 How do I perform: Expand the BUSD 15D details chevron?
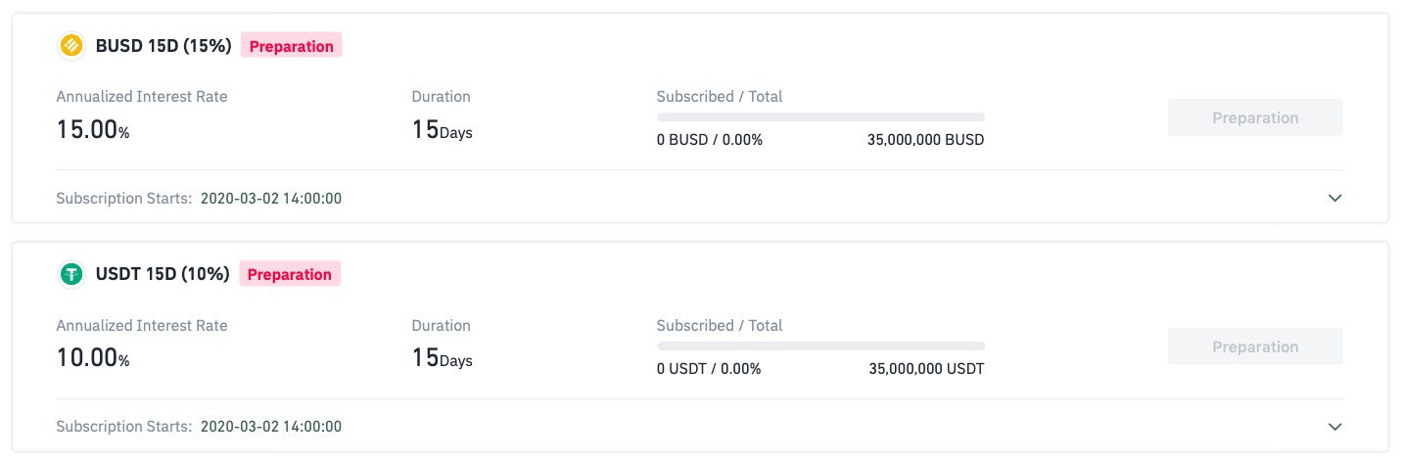click(1334, 198)
